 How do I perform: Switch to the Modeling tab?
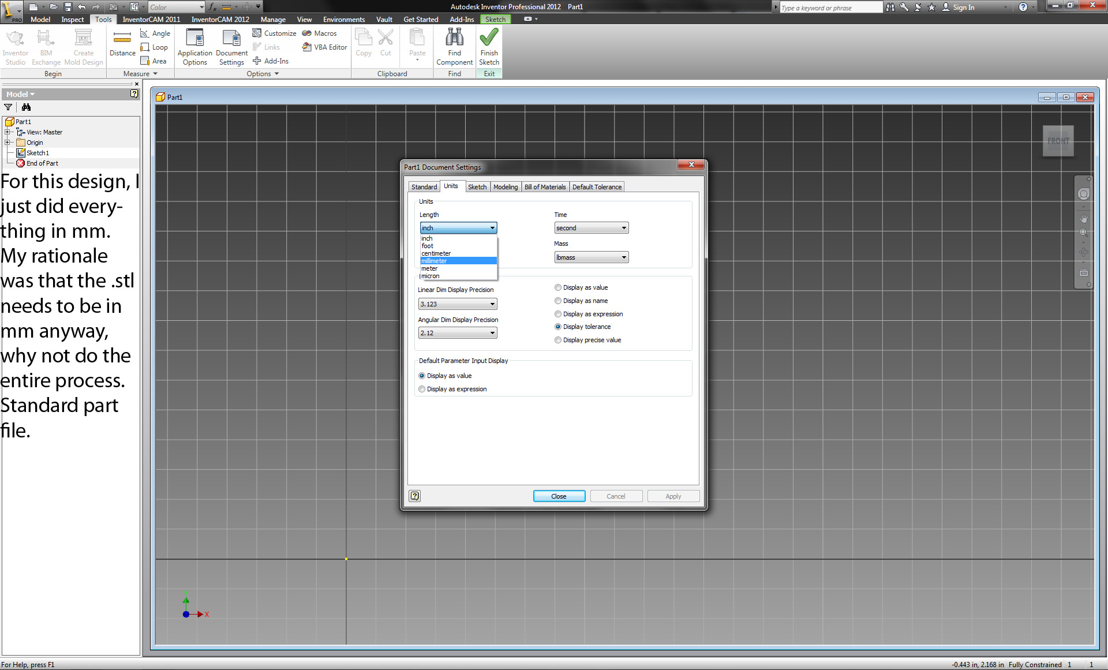click(506, 187)
